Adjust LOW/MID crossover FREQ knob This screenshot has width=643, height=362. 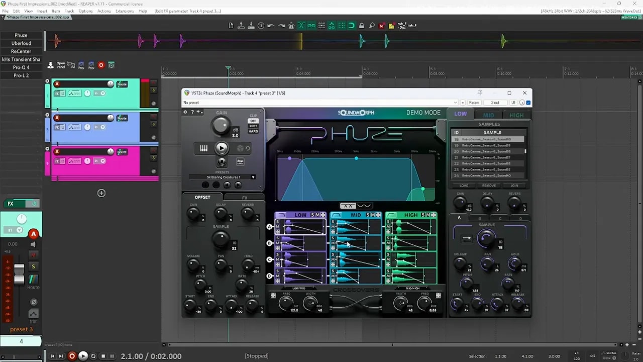(x=286, y=303)
